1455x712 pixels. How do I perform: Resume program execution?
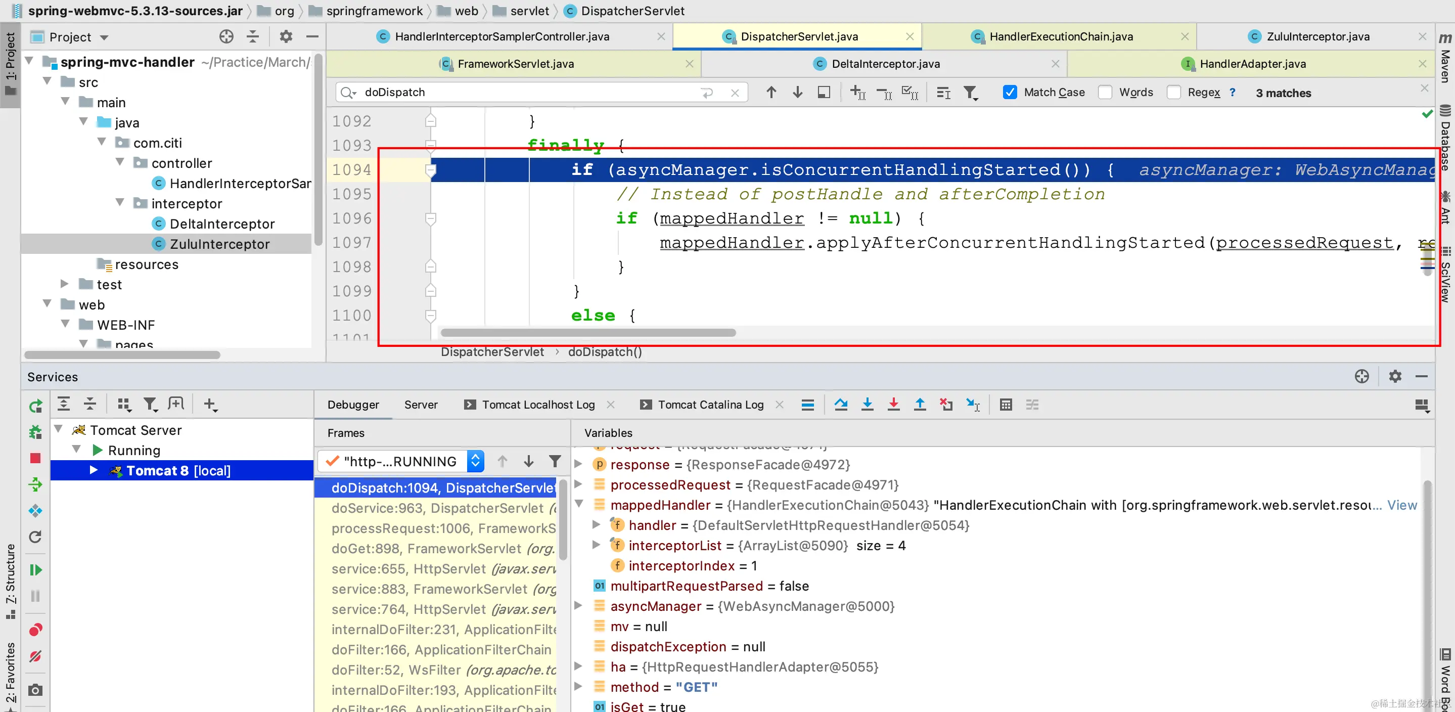[x=35, y=569]
